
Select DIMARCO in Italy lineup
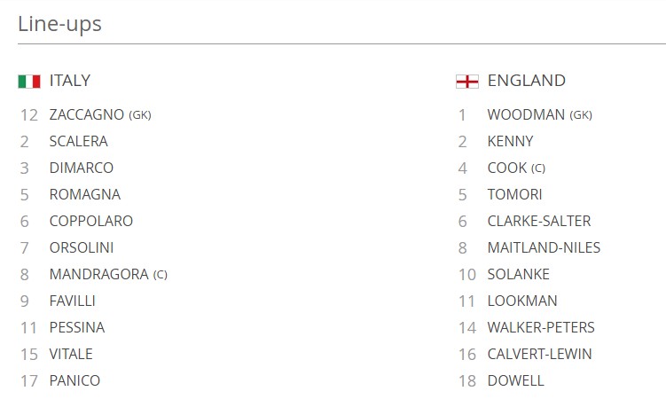81,168
